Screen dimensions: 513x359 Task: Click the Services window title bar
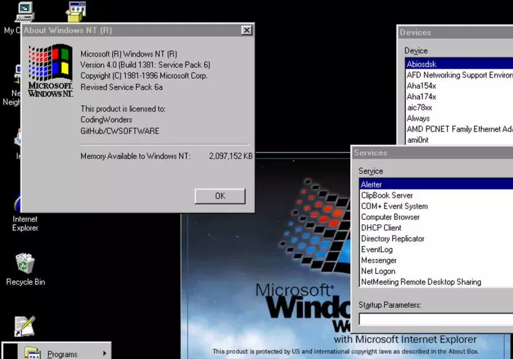432,153
